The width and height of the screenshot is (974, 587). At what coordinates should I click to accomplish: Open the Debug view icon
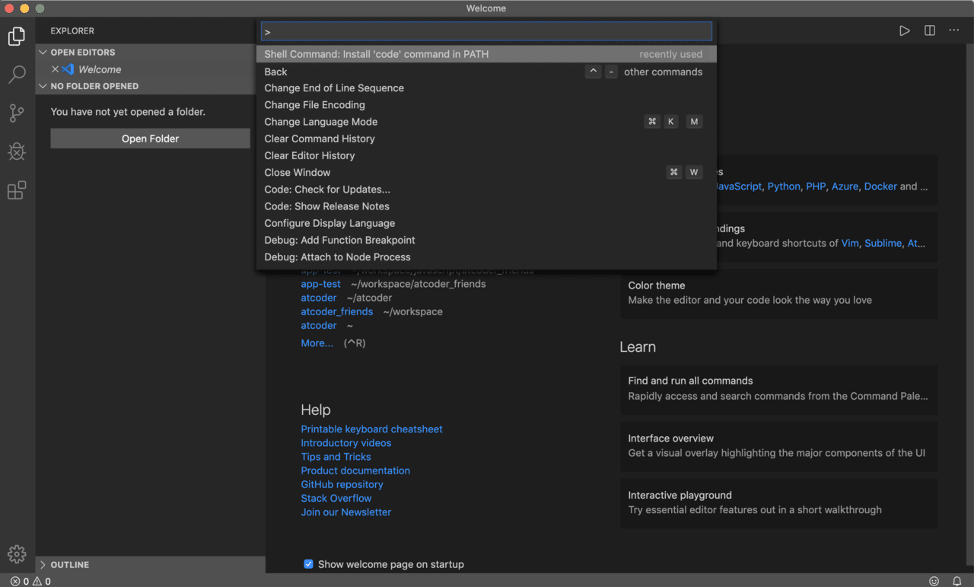[x=17, y=152]
